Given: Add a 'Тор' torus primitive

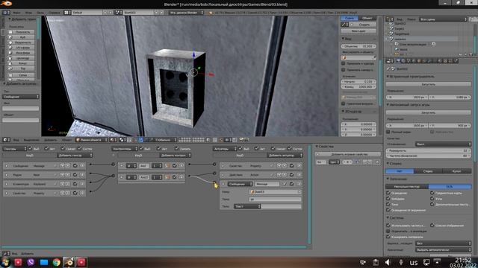Looking at the screenshot, I should (x=21, y=68).
